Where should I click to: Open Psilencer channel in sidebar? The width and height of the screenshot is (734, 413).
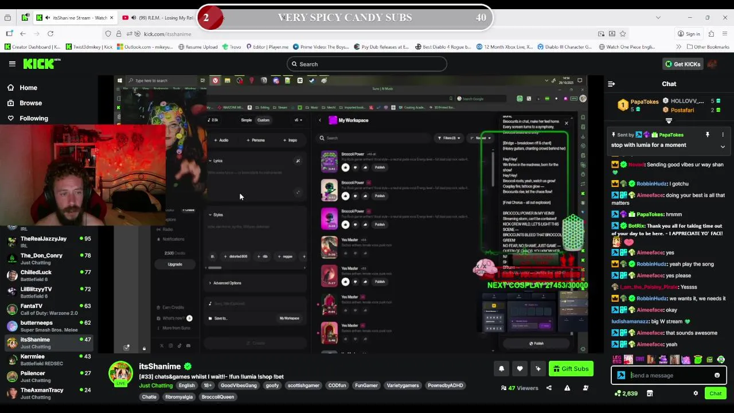coord(48,376)
